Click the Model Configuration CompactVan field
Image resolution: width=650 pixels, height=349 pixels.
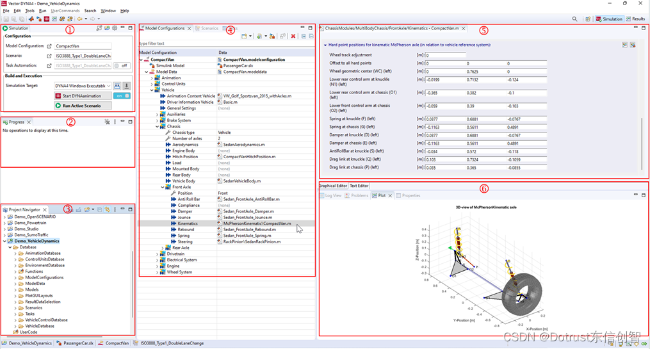tap(83, 46)
